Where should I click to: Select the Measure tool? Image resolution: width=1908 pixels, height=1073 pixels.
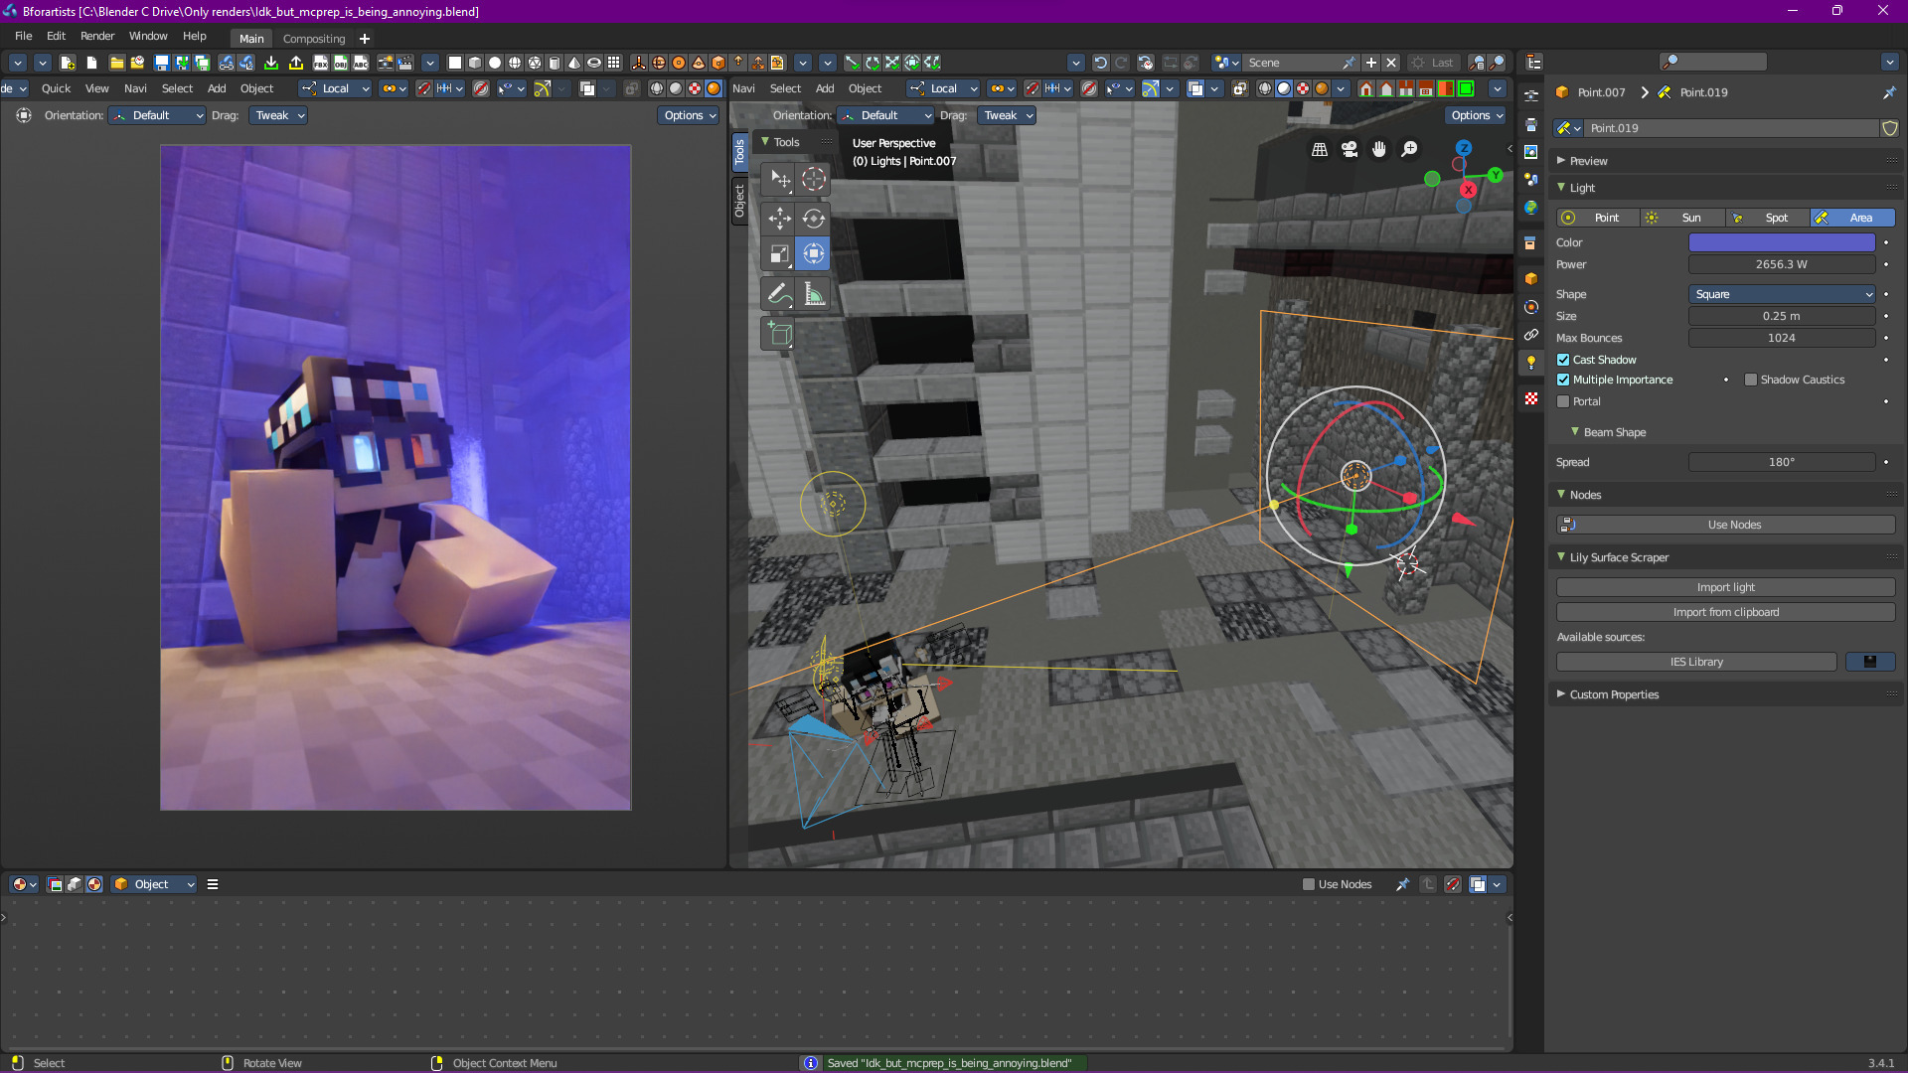(814, 294)
